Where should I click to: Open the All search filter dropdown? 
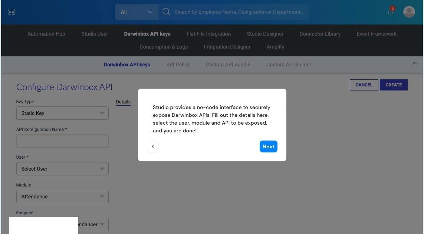[x=136, y=12]
